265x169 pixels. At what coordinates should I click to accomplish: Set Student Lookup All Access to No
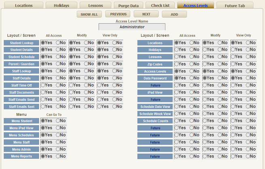(58, 43)
